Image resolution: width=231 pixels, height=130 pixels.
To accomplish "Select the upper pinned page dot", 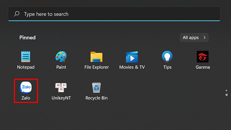I will (226, 91).
